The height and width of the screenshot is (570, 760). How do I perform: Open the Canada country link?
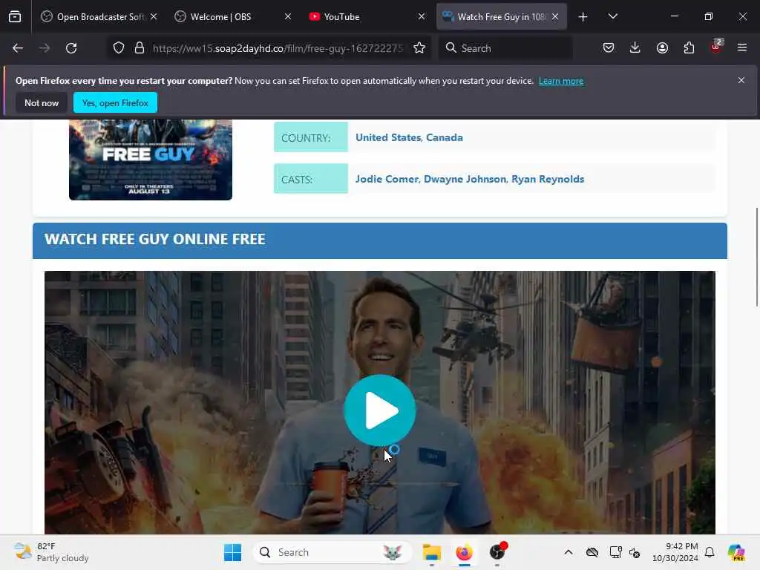tap(444, 137)
